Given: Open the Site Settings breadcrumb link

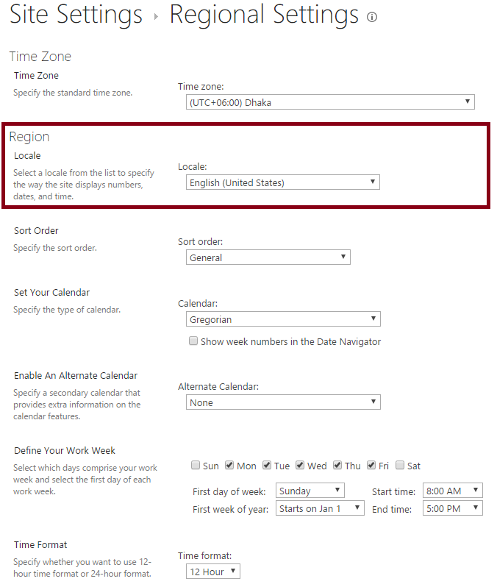Looking at the screenshot, I should pyautogui.click(x=76, y=15).
